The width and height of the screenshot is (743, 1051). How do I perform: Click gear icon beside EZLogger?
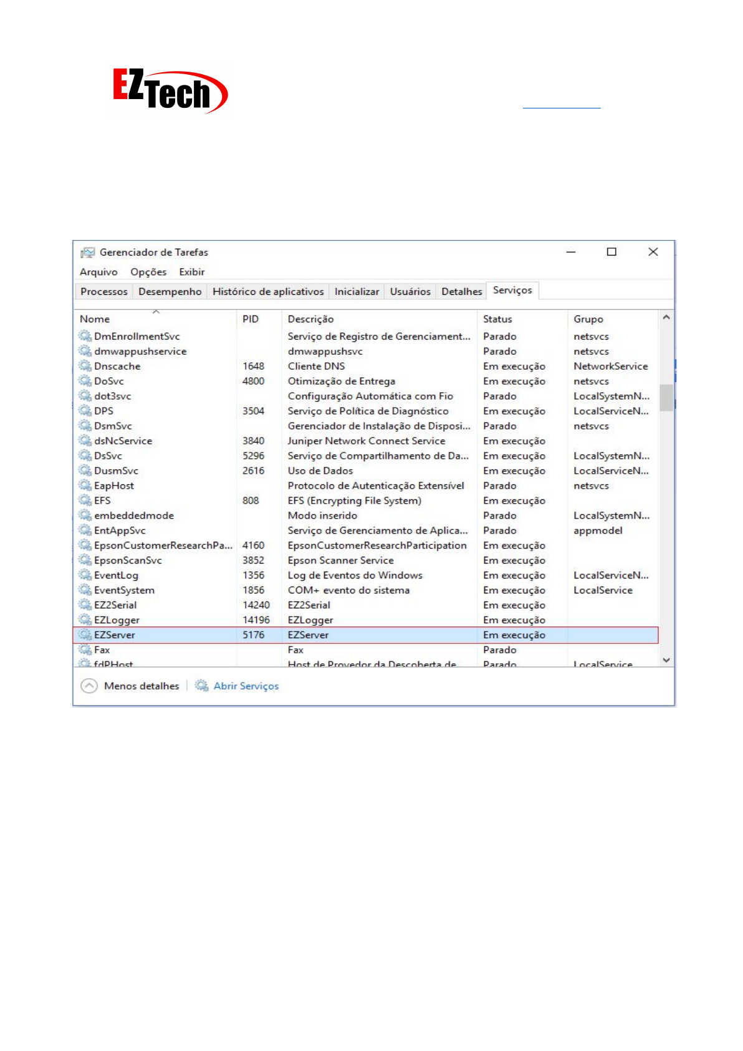pyautogui.click(x=85, y=620)
